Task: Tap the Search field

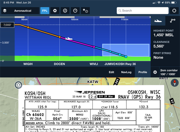Action: pyautogui.click(x=142, y=11)
